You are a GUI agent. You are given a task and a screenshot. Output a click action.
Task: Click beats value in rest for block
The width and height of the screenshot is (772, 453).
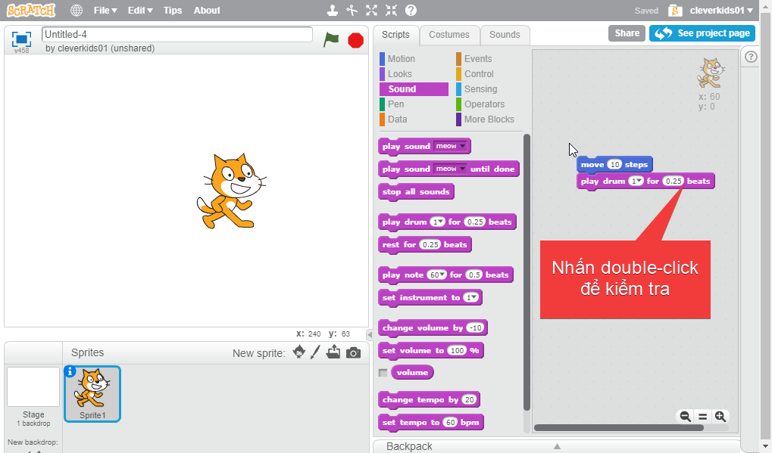tap(430, 244)
